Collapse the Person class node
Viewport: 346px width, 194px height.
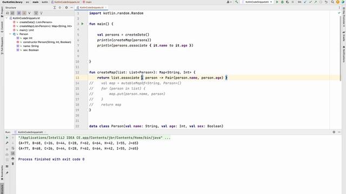pos(10,34)
